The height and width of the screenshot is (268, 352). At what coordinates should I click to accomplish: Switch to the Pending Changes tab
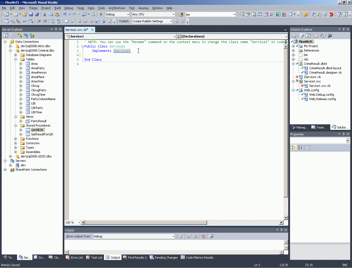coord(164,258)
